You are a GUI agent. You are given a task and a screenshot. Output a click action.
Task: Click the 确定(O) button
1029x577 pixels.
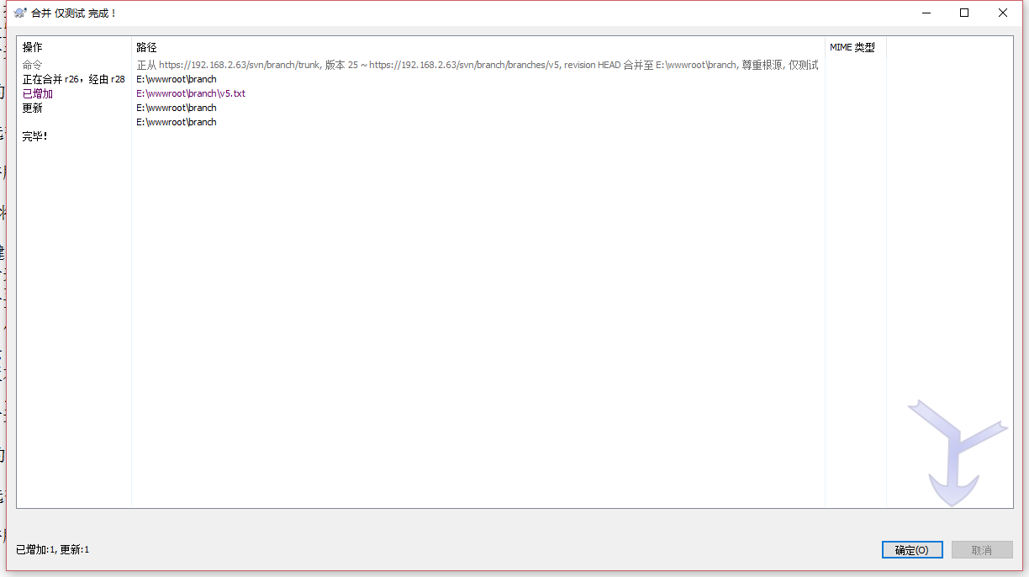point(912,550)
